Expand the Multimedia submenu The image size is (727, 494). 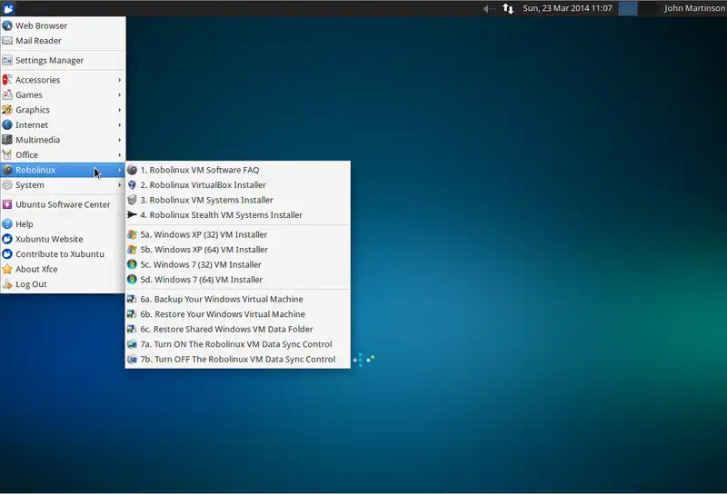62,140
